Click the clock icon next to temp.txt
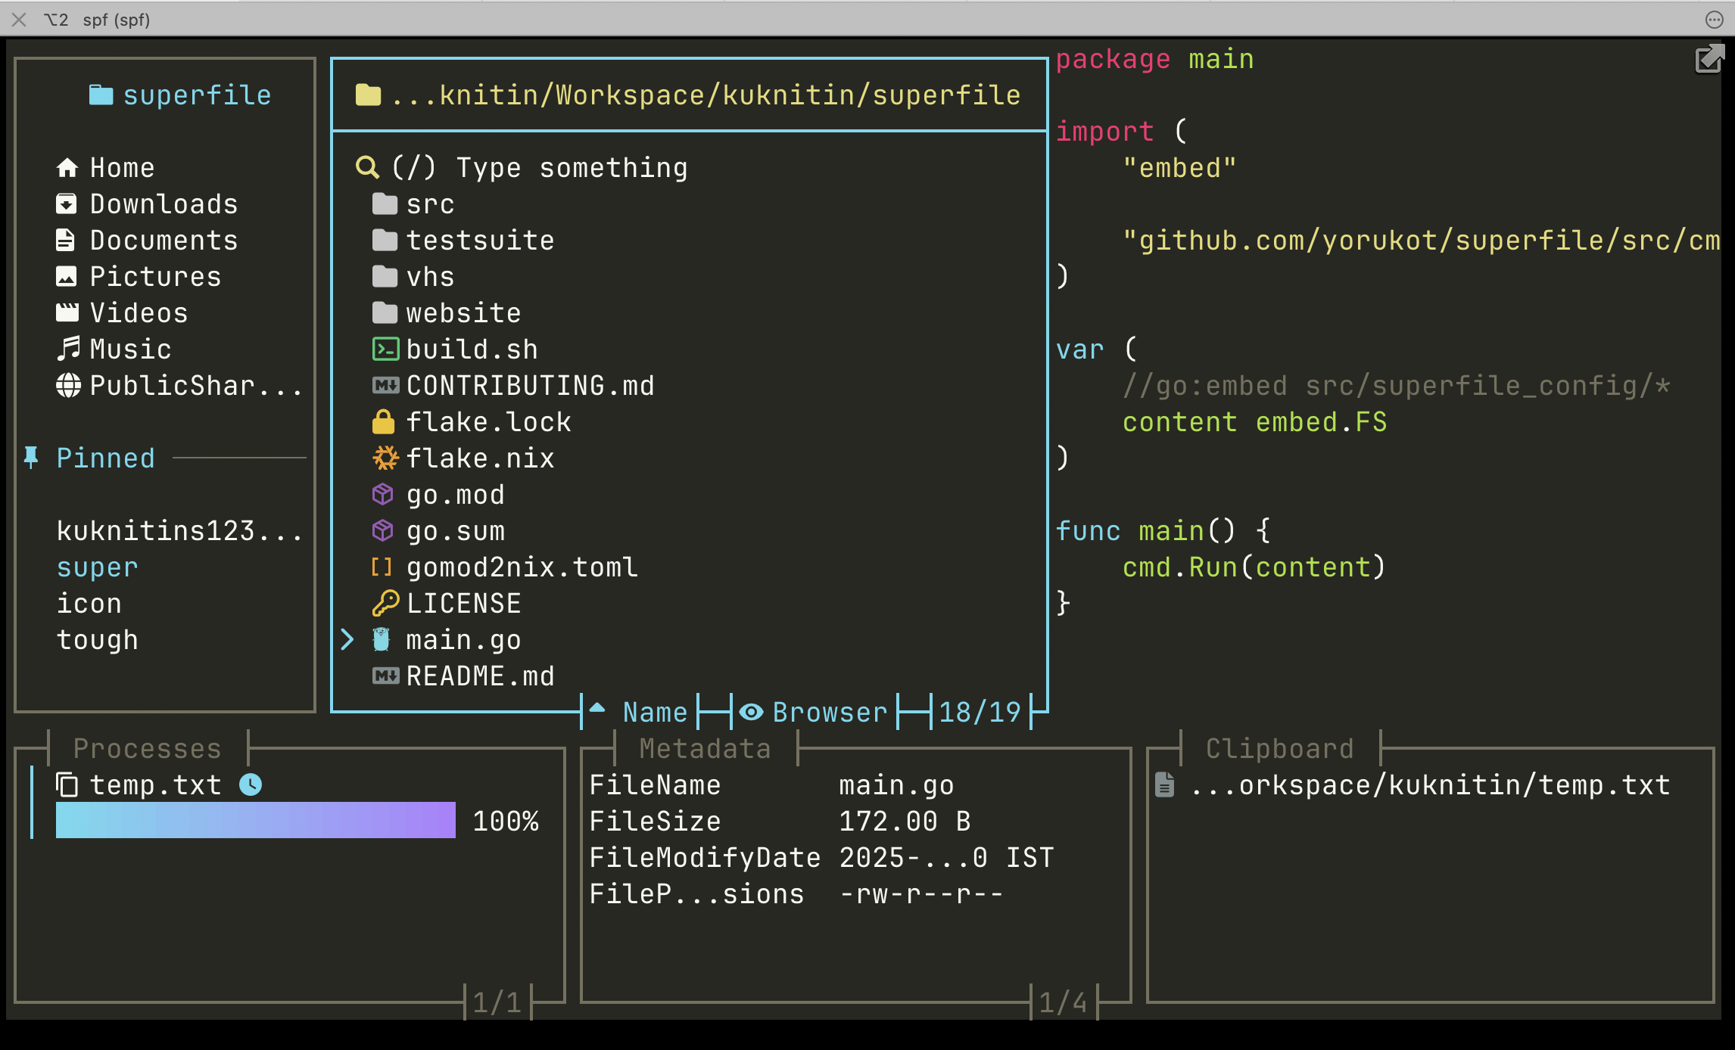 251,784
